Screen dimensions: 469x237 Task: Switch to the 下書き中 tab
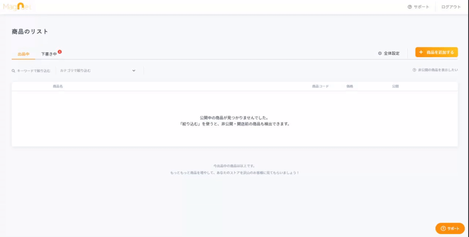click(x=49, y=54)
